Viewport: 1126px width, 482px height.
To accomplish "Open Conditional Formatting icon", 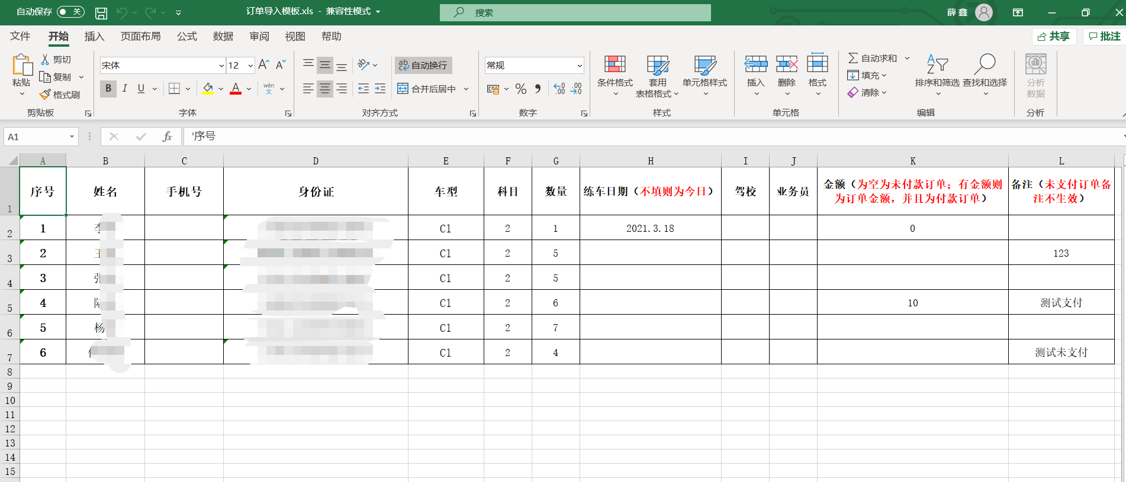I will click(615, 64).
